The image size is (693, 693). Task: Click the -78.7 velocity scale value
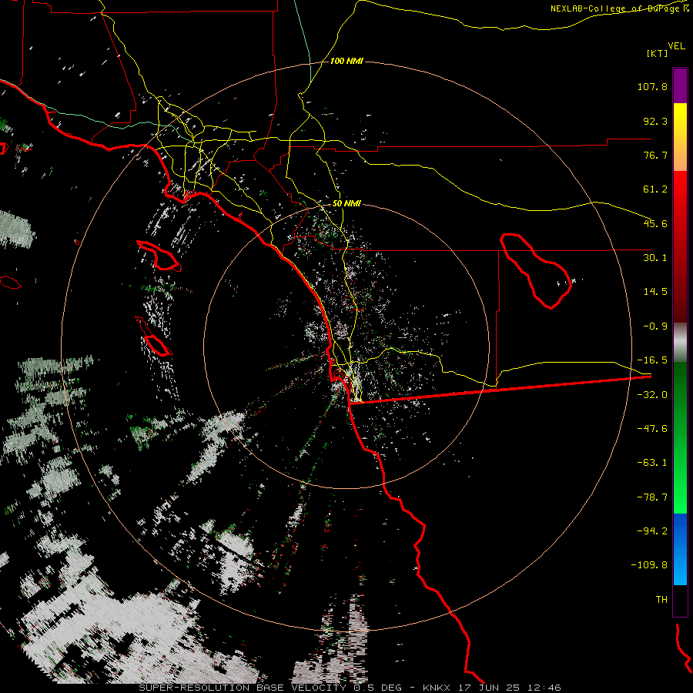(652, 497)
